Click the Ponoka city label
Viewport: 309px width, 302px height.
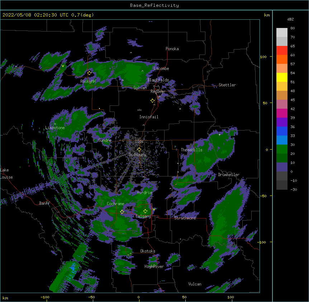(172, 49)
